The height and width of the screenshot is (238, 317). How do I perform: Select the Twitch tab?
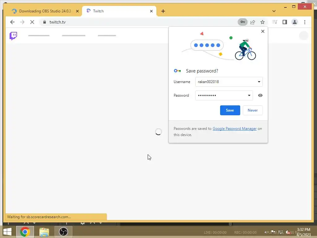[x=119, y=11]
